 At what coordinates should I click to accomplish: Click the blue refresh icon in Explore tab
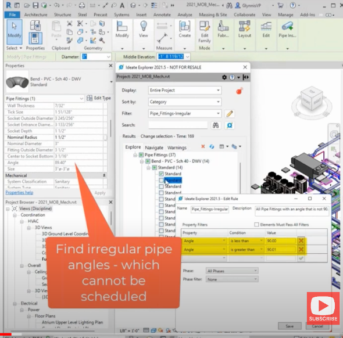click(212, 146)
